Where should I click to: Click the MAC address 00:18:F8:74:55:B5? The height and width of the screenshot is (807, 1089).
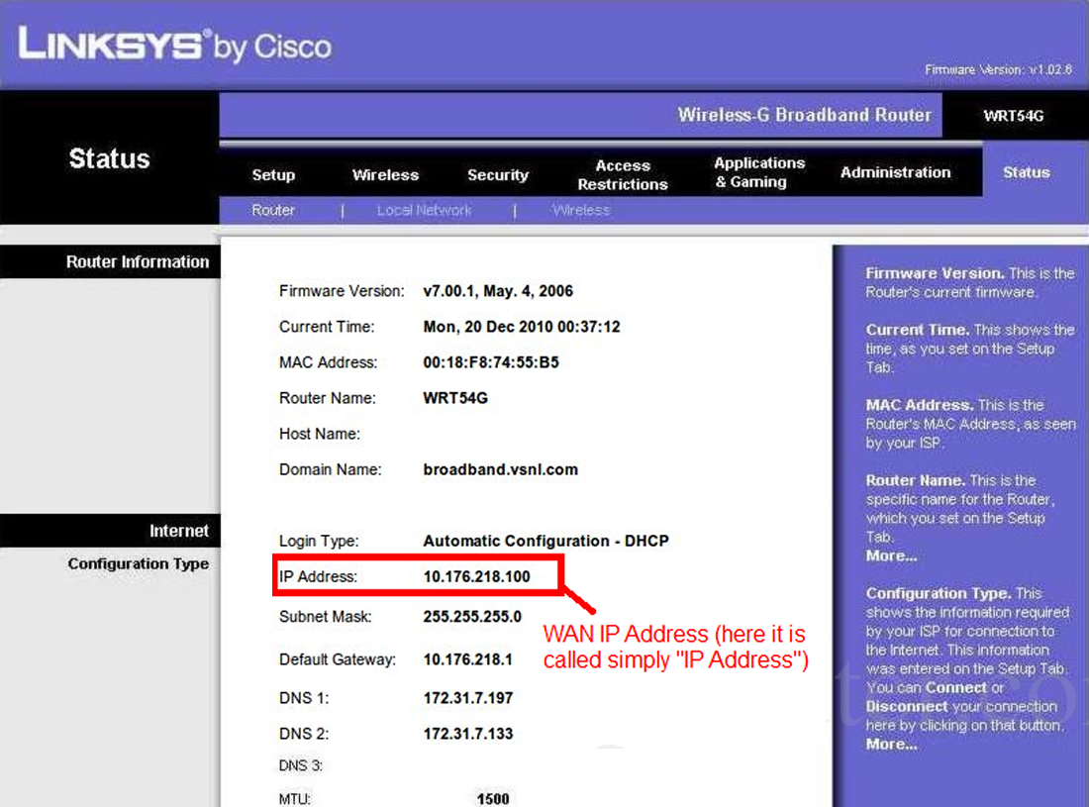click(491, 362)
